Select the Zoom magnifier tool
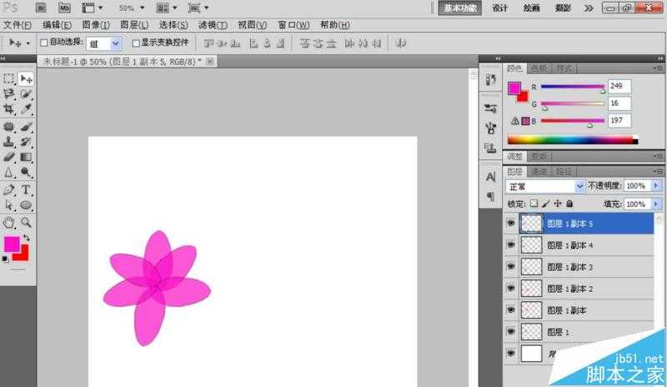 (x=26, y=222)
